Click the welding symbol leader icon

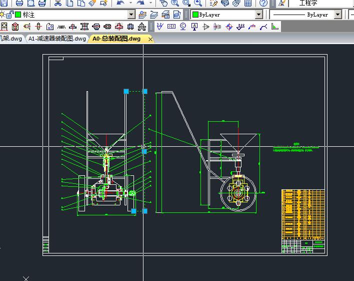click(x=252, y=27)
